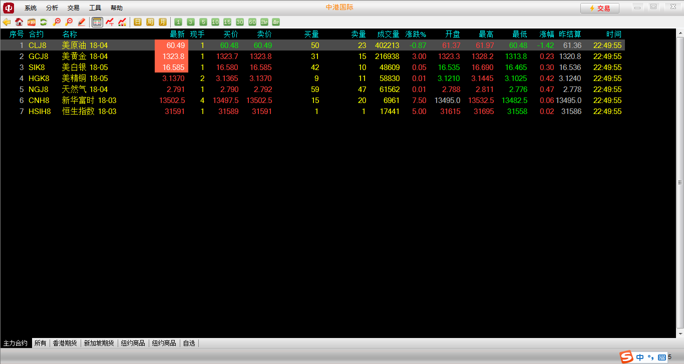Sort by the 最新 column header
The width and height of the screenshot is (684, 364).
(x=177, y=34)
